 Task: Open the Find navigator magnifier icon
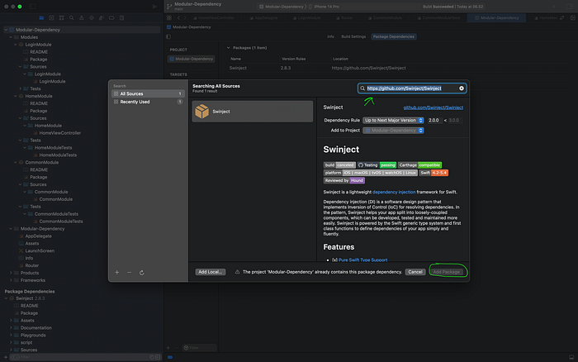coord(72,17)
